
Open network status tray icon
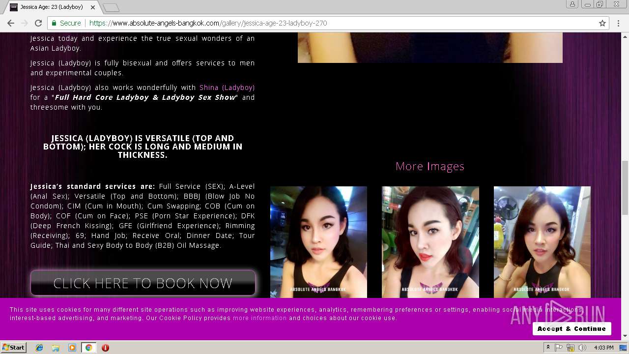click(571, 348)
